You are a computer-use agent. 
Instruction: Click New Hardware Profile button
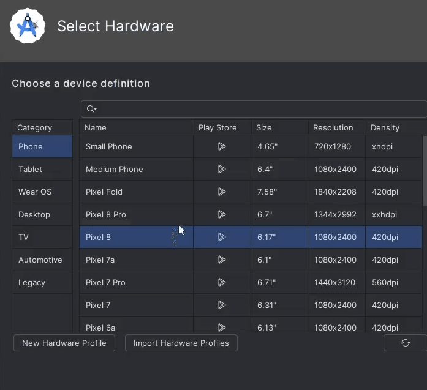point(64,343)
